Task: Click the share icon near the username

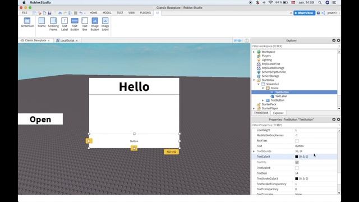Action: pyautogui.click(x=323, y=13)
